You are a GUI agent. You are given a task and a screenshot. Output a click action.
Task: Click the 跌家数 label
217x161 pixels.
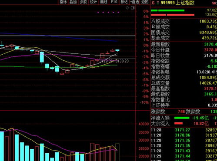click(x=193, y=112)
